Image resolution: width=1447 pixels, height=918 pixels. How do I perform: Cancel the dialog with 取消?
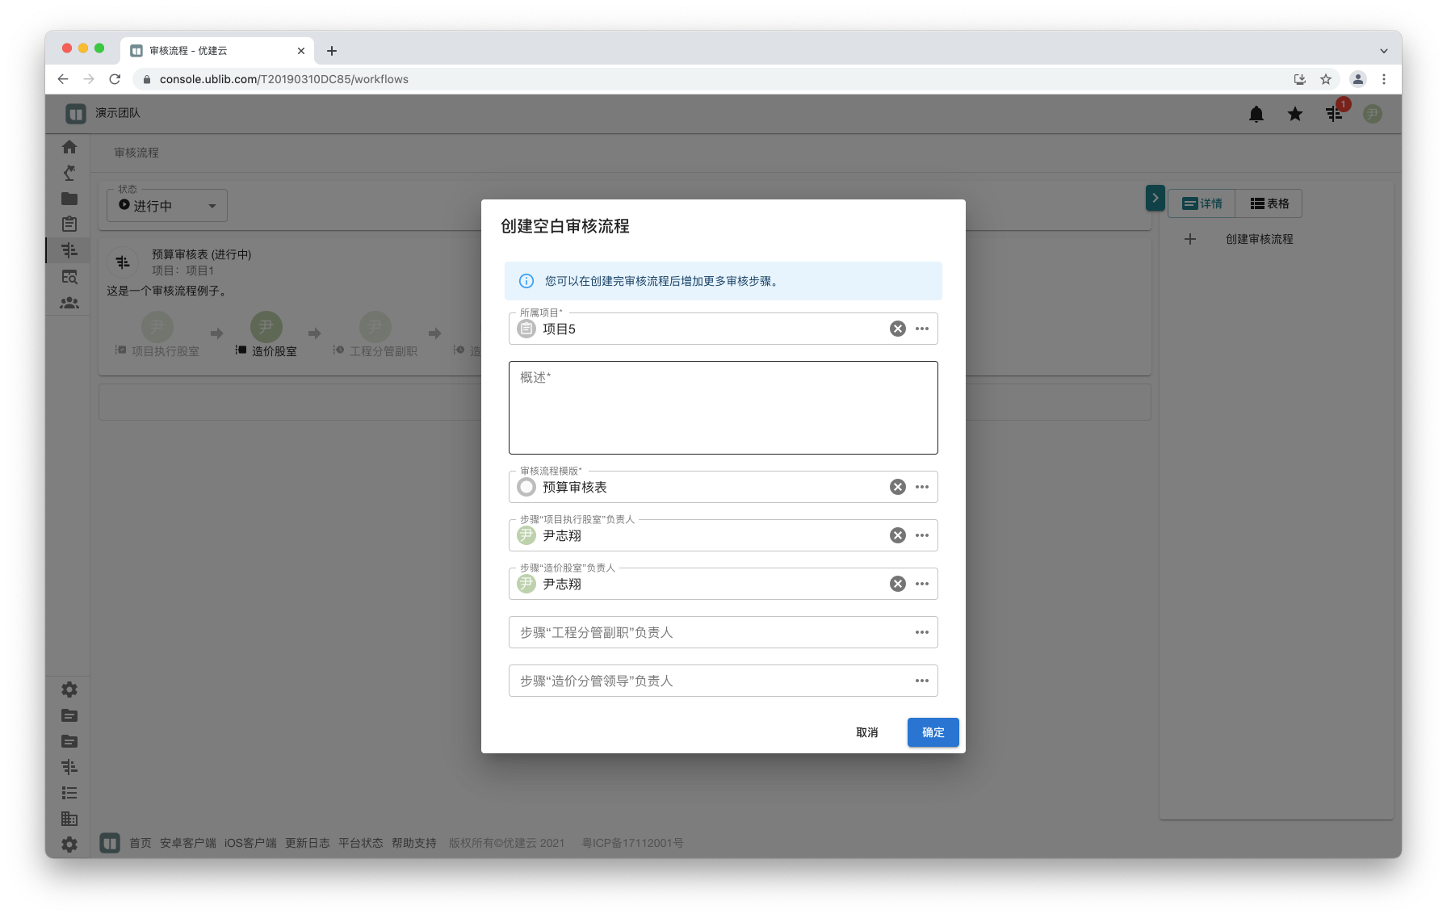866,732
